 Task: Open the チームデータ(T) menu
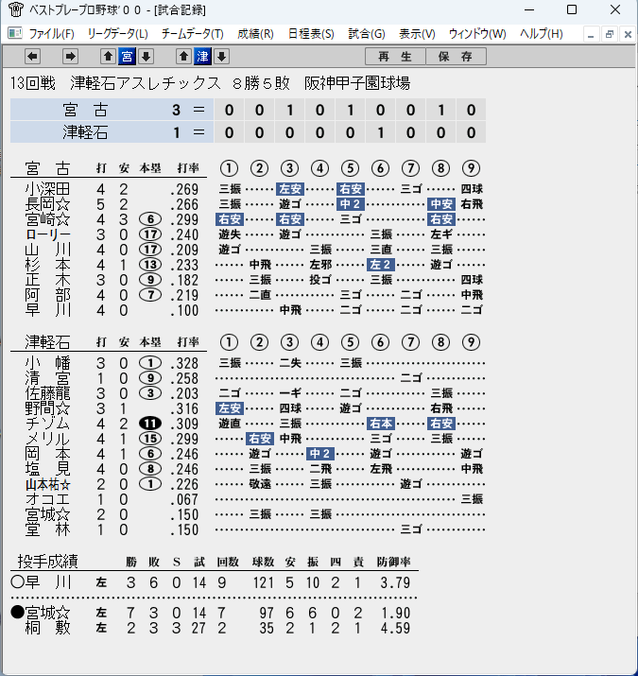(193, 34)
